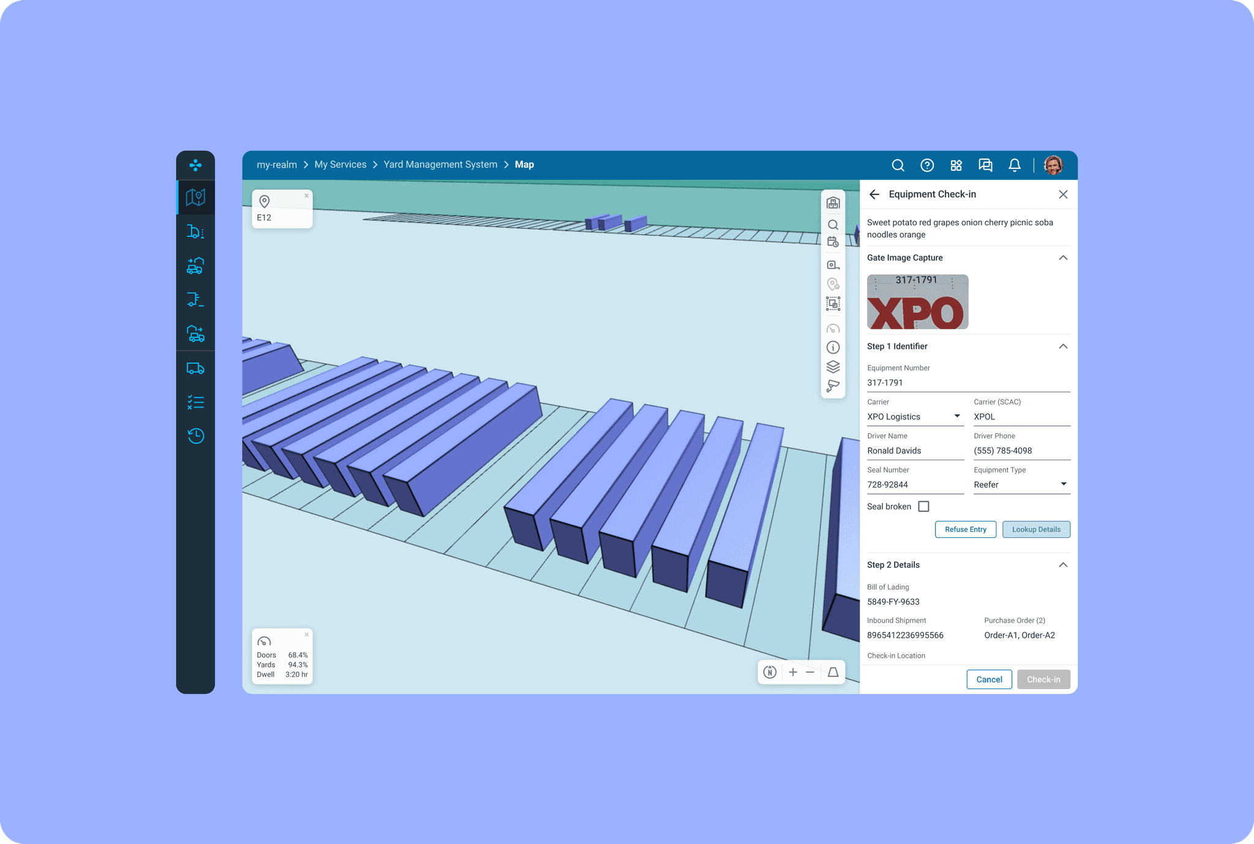
Task: Click the map toolbar search icon
Action: tap(833, 225)
